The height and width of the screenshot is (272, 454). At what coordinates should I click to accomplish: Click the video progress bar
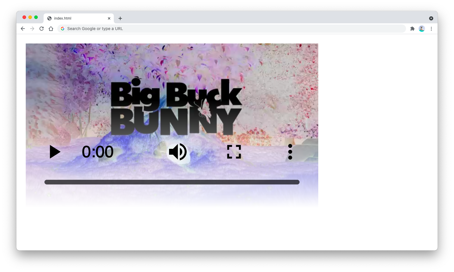point(172,182)
